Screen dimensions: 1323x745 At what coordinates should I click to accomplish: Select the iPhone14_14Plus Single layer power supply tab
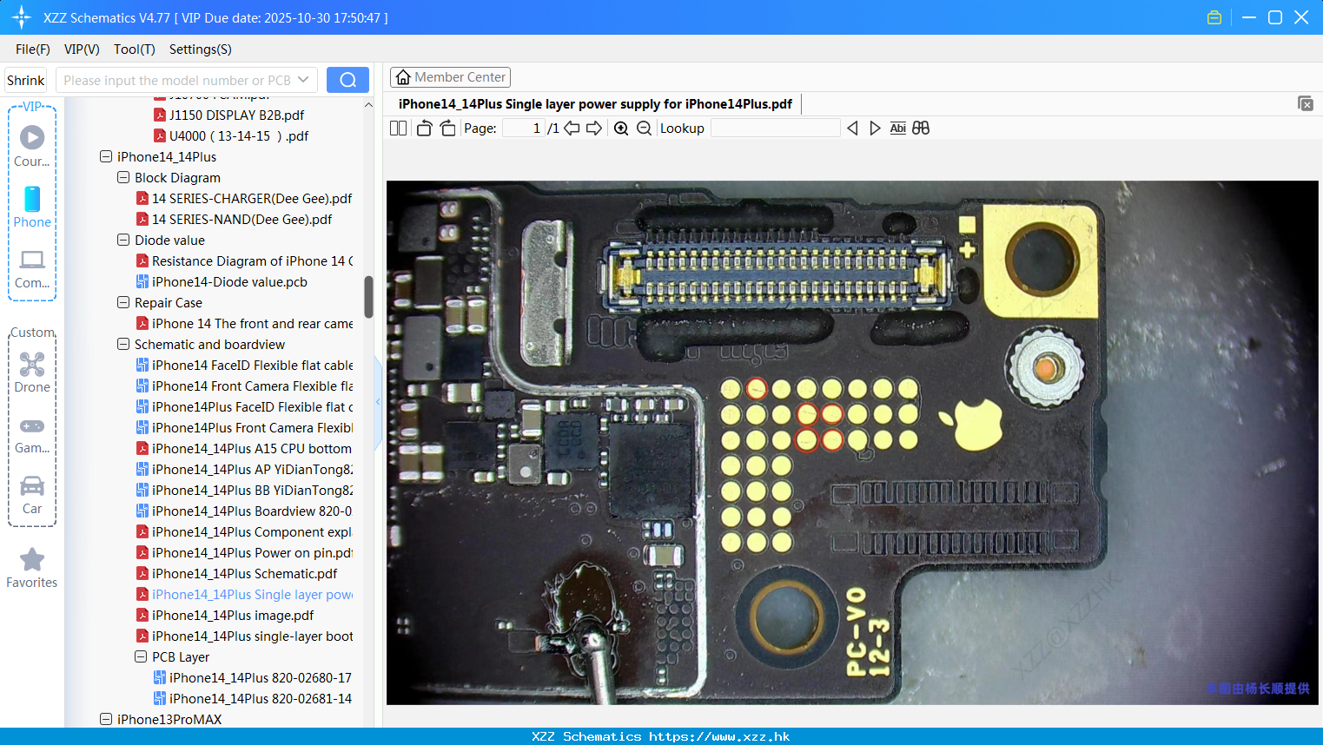coord(595,104)
